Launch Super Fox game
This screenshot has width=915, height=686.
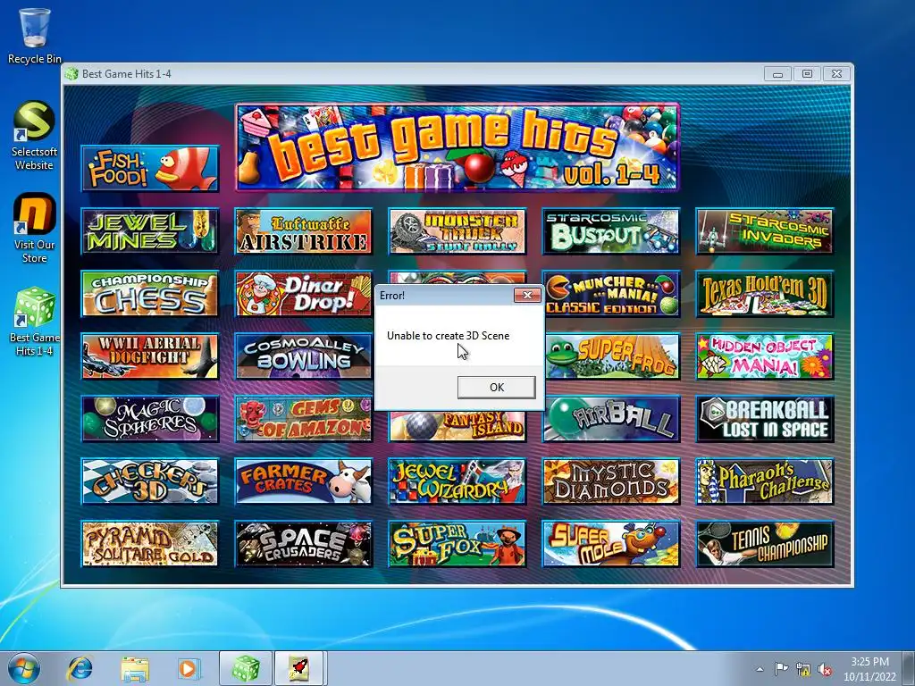[x=457, y=544]
